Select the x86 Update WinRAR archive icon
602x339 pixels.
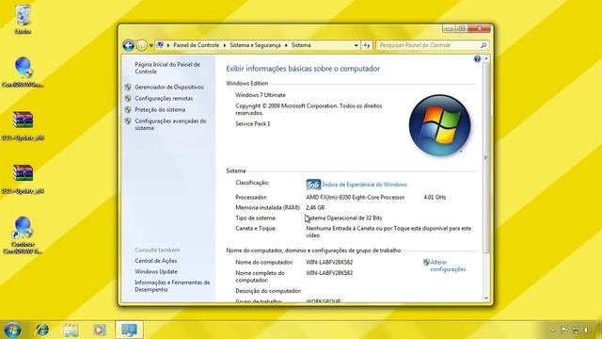(23, 125)
